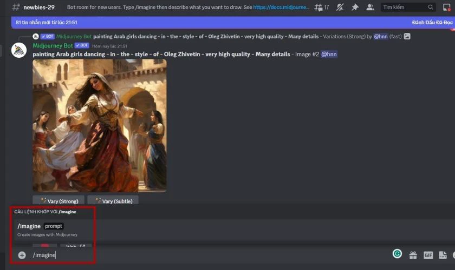
Task: Open pinned messages pin icon
Action: click(x=355, y=7)
